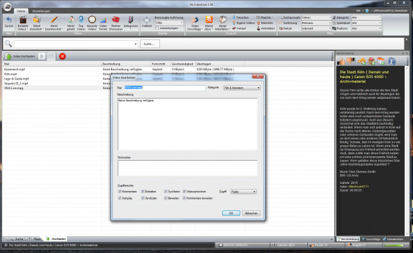Open Kategorie filter dropdown in ribbon
Viewport: 413px width, 253px height.
click(x=367, y=17)
